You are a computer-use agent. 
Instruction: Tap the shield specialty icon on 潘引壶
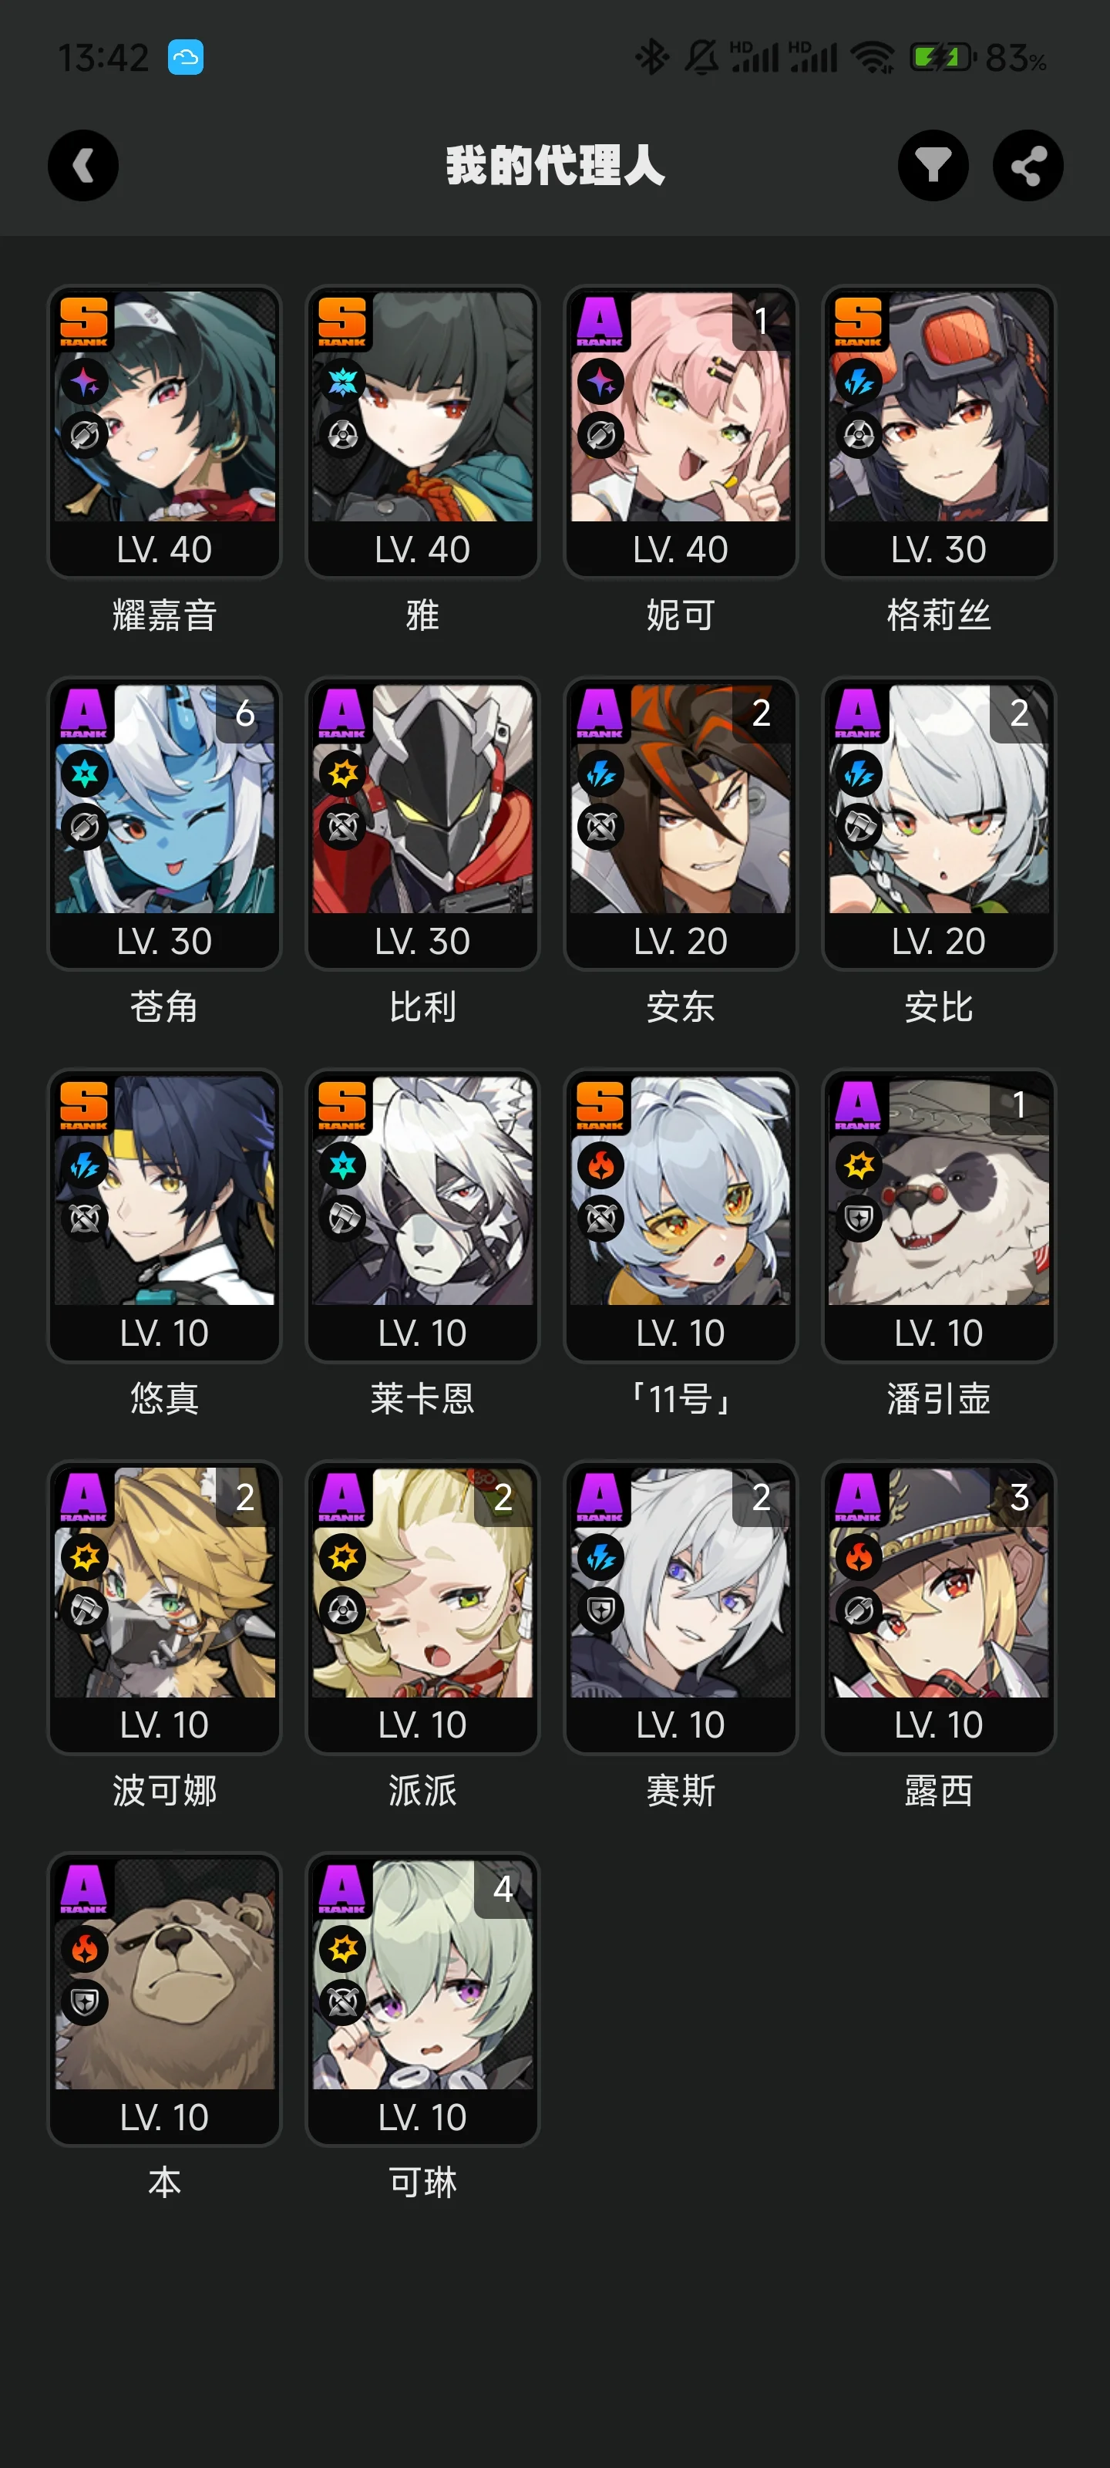tap(859, 1219)
